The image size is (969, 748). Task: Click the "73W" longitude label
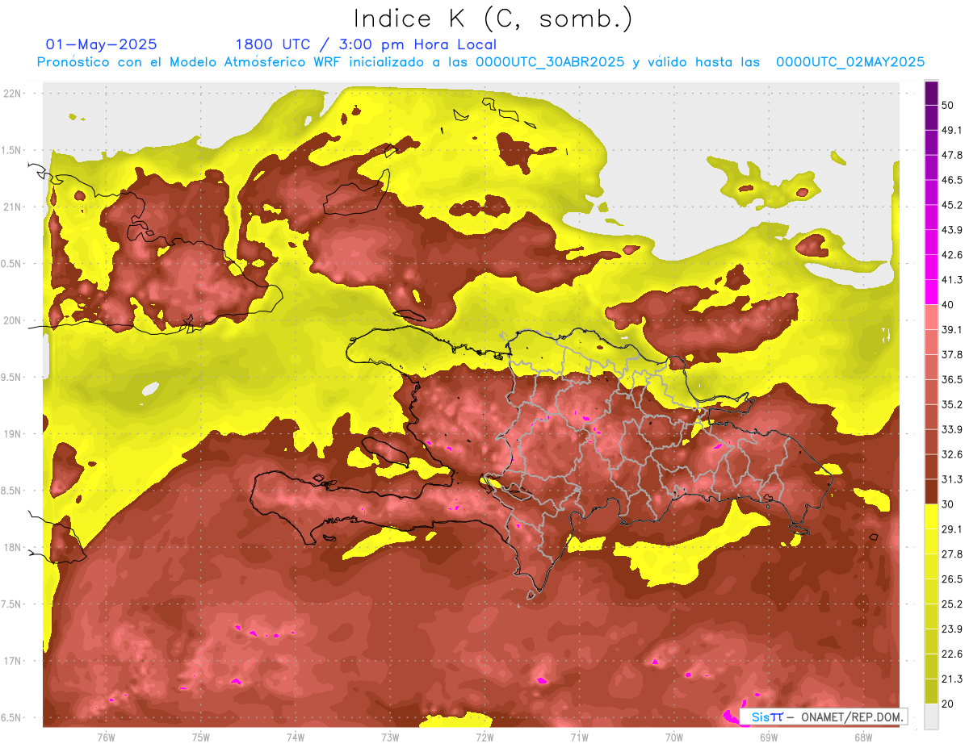[390, 737]
